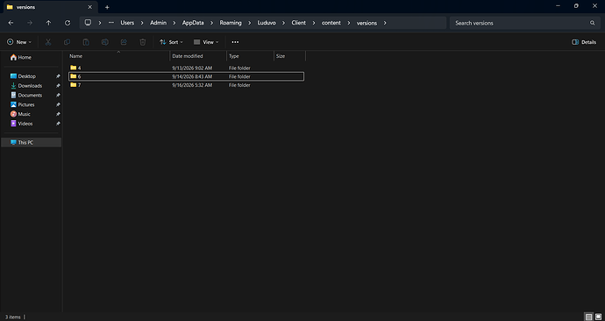
Task: Refresh the versions folder view
Action: pos(68,23)
